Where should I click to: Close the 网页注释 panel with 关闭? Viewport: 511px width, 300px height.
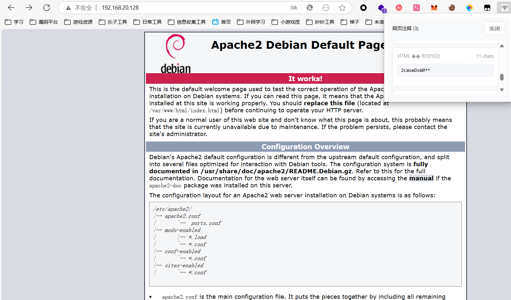point(494,28)
